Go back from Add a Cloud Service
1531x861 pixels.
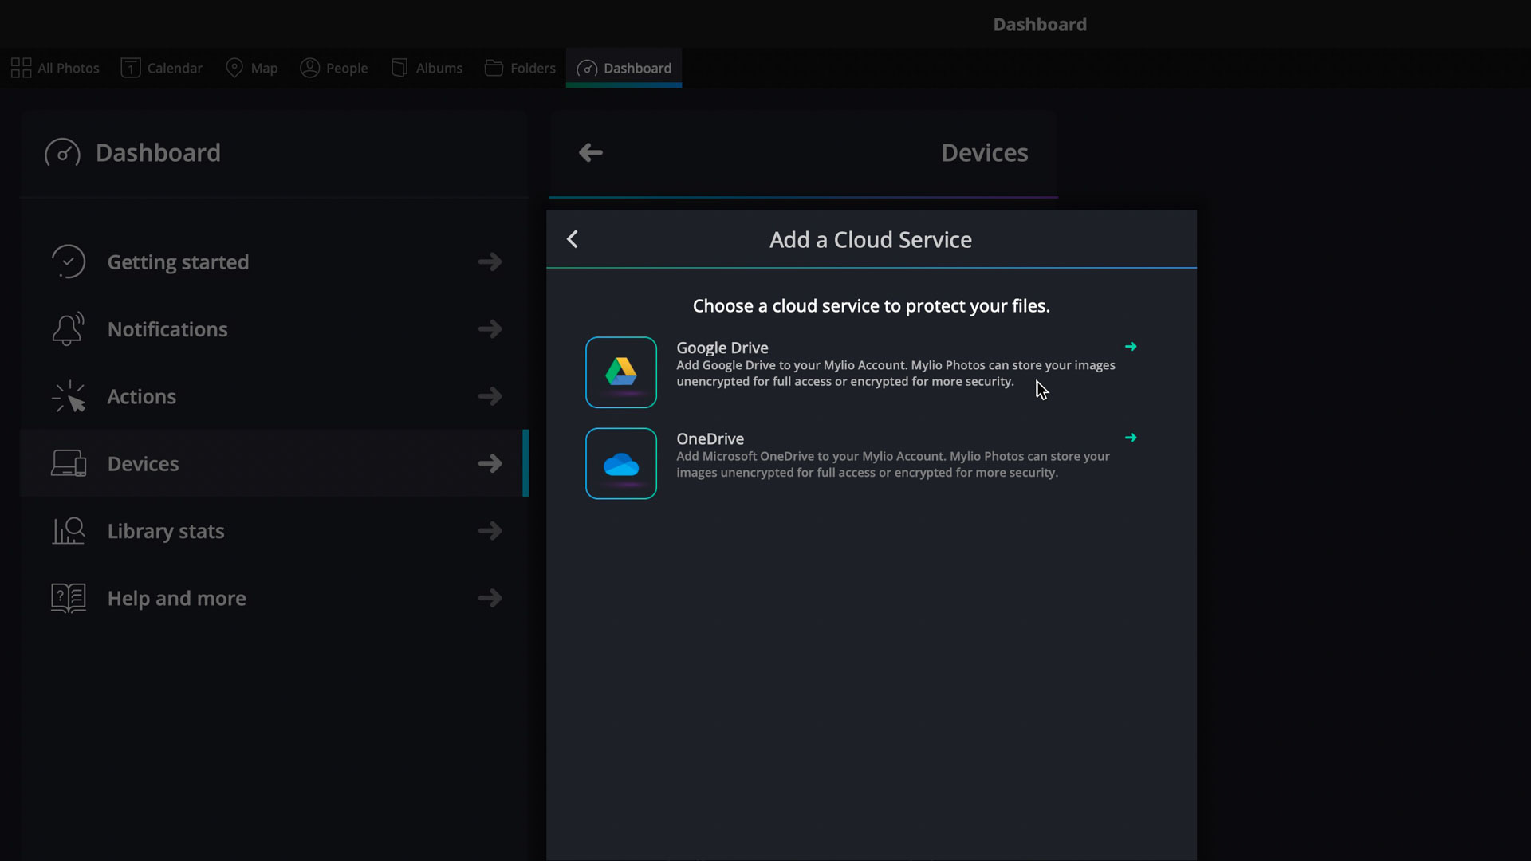[573, 239]
